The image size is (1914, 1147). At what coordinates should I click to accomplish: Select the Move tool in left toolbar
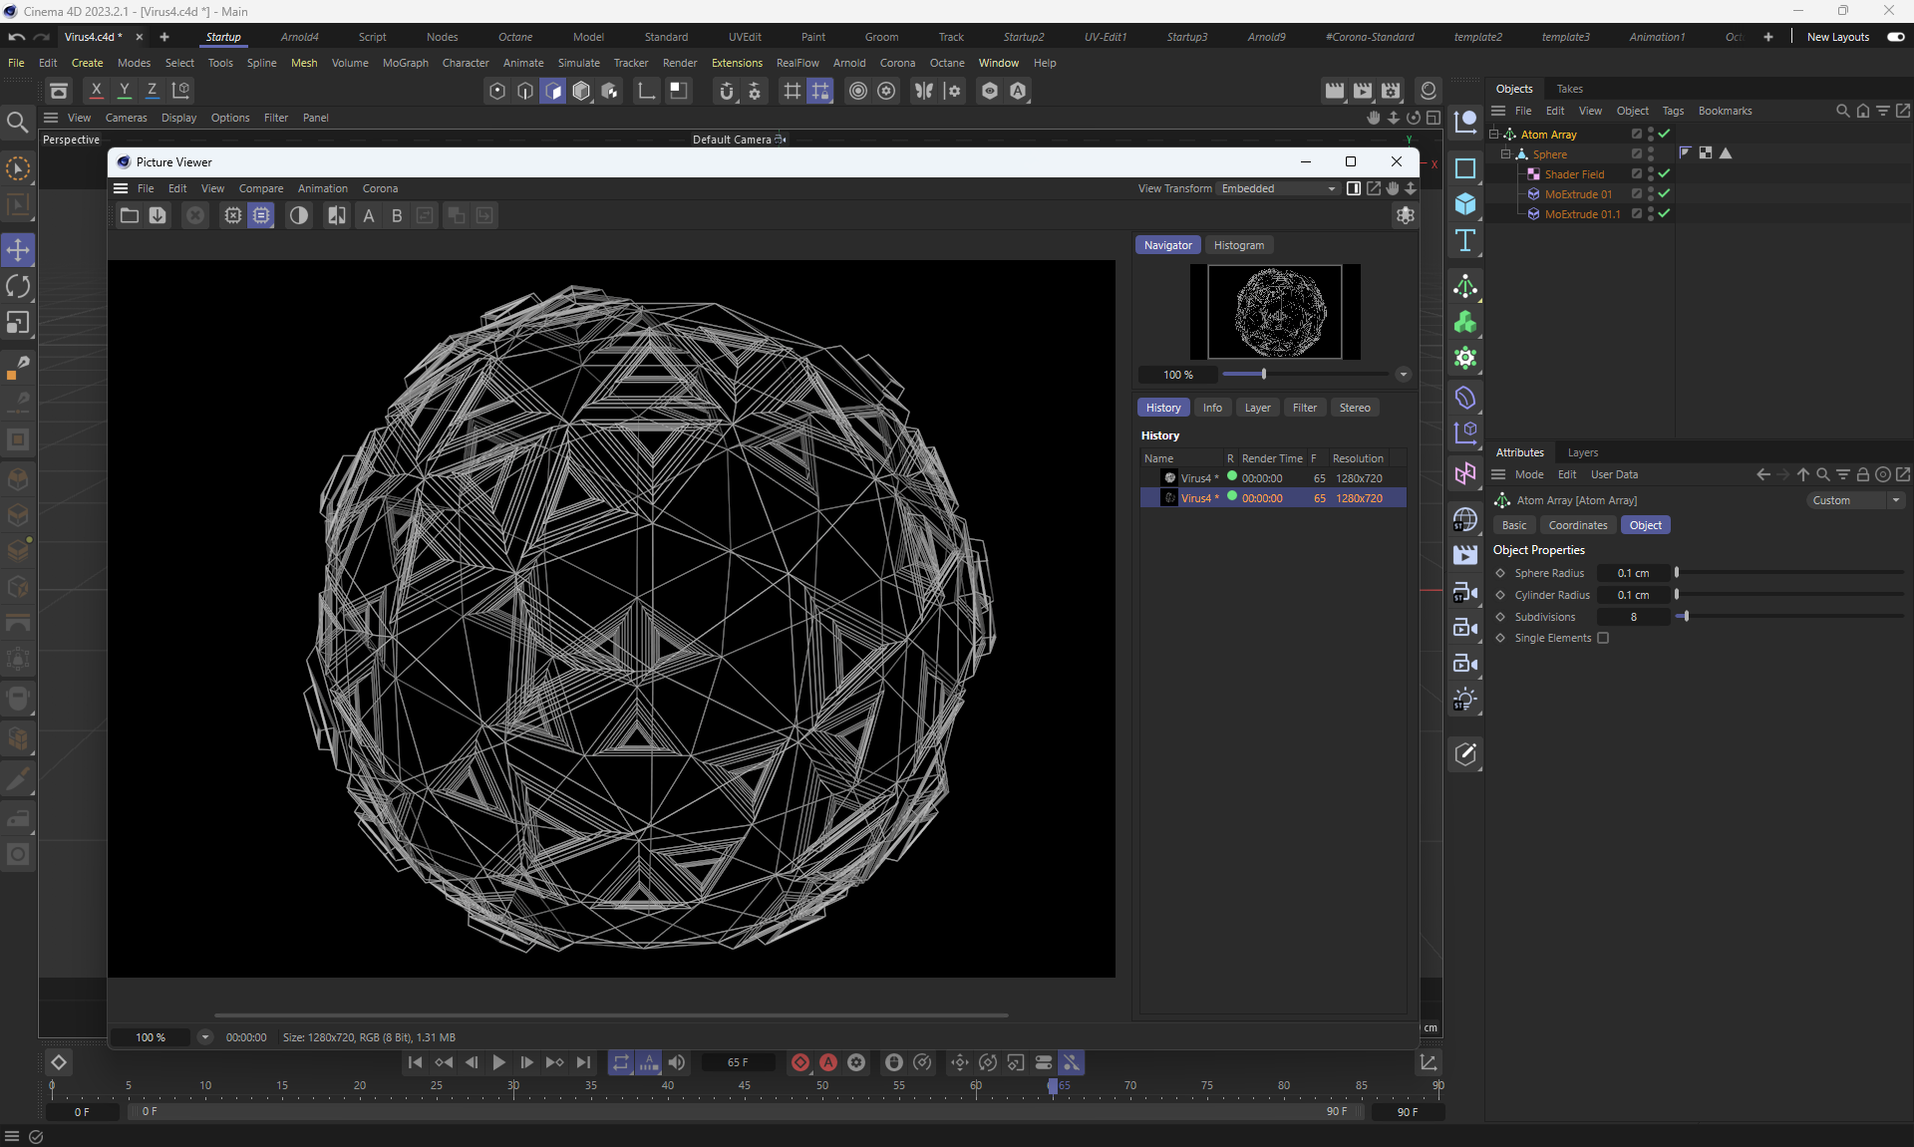18,250
